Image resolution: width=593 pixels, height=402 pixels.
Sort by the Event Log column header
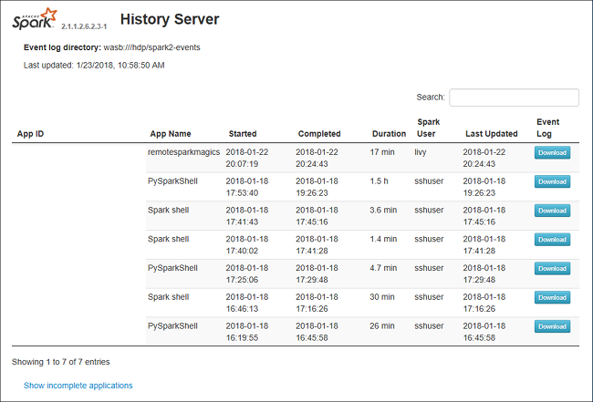pos(547,128)
